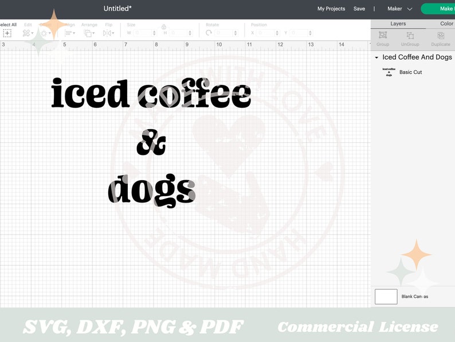The image size is (455, 342).
Task: Click the Width size field
Action: [x=143, y=33]
